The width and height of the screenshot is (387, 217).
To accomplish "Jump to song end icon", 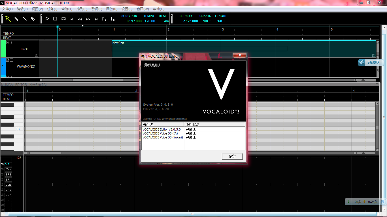I will (x=96, y=19).
